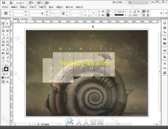Toggle constrain proportions for scaling chain icon
Screen dimensions: 168x129
[x=63, y=13]
